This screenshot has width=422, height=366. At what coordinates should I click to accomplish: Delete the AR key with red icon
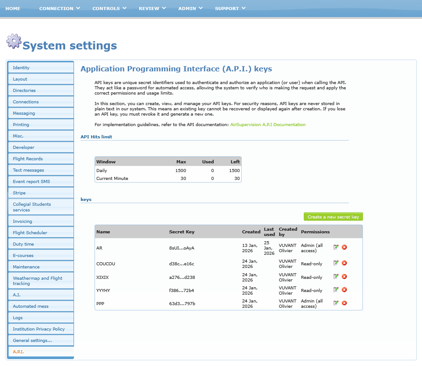point(345,247)
